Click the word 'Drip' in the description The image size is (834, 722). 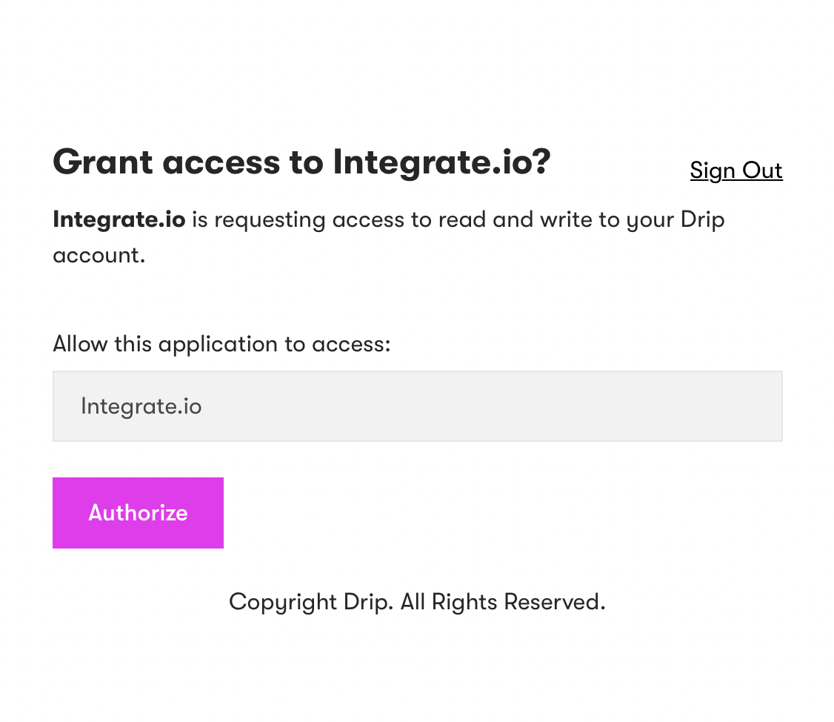703,220
